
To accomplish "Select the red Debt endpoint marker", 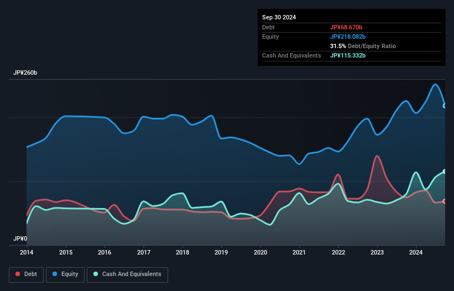I will (x=445, y=201).
